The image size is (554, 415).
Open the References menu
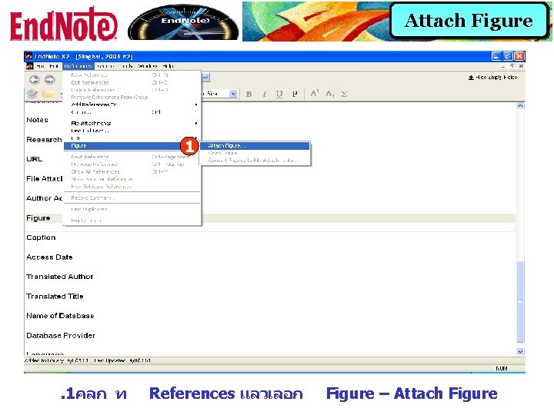(78, 66)
